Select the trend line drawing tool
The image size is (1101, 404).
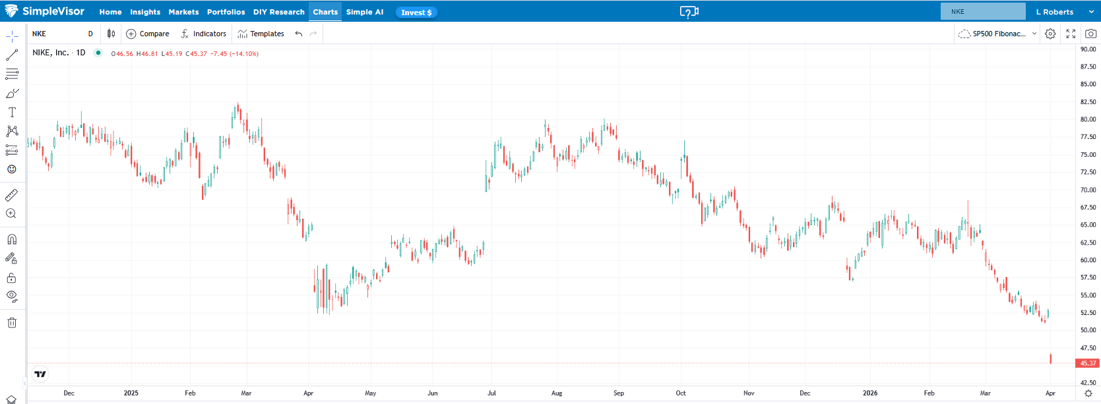(12, 55)
